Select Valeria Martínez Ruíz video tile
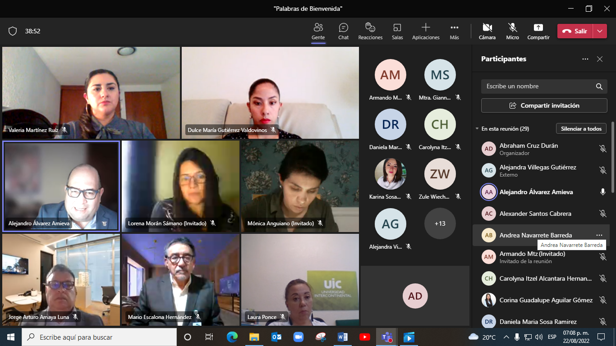The width and height of the screenshot is (616, 346). tap(91, 93)
